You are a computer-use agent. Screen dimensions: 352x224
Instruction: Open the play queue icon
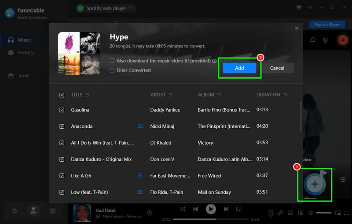click(x=290, y=213)
